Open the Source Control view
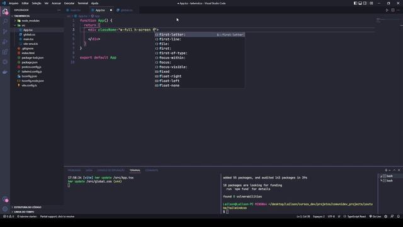The width and height of the screenshot is (403, 227). [x=5, y=32]
